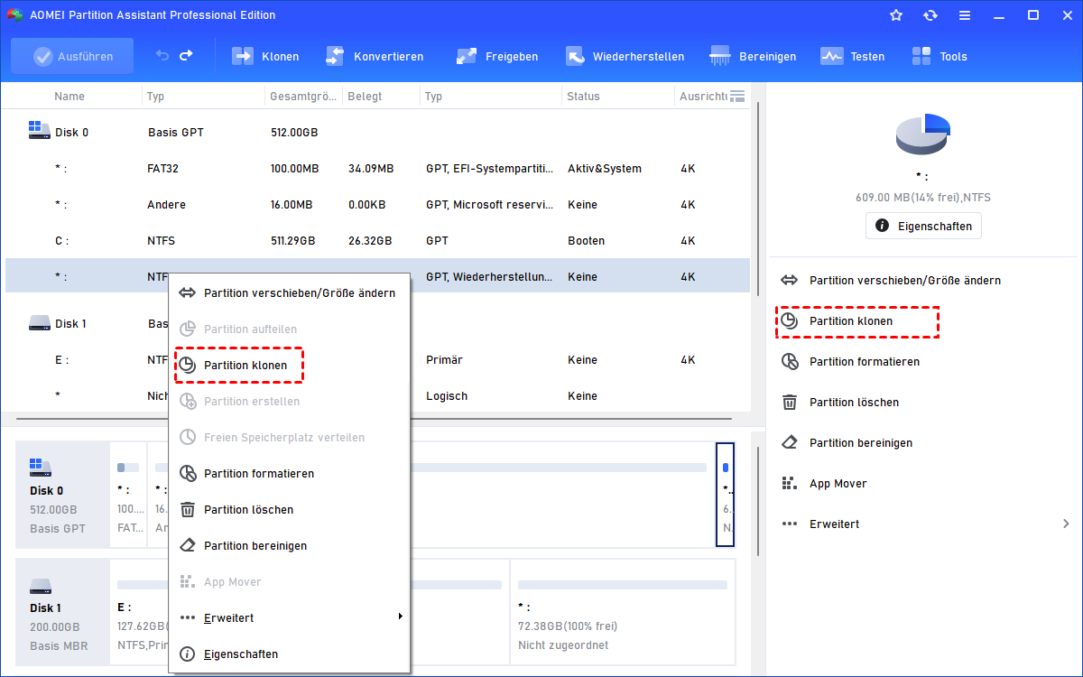This screenshot has width=1083, height=677.
Task: Choose Partition formatieren in context menu
Action: point(289,473)
